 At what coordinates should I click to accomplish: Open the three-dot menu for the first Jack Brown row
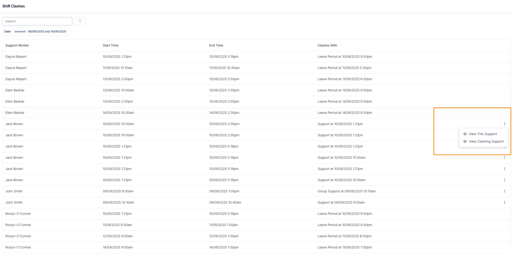point(504,124)
